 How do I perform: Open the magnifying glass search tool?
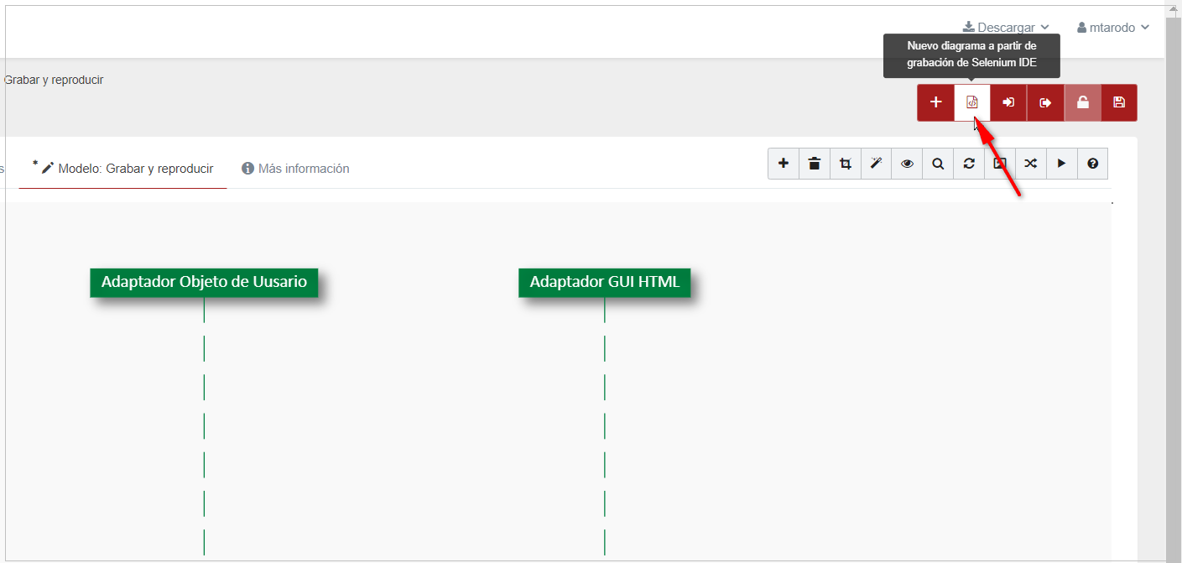[938, 164]
